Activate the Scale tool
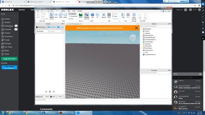Screen dimensions: 205x115 [x=61, y=16]
